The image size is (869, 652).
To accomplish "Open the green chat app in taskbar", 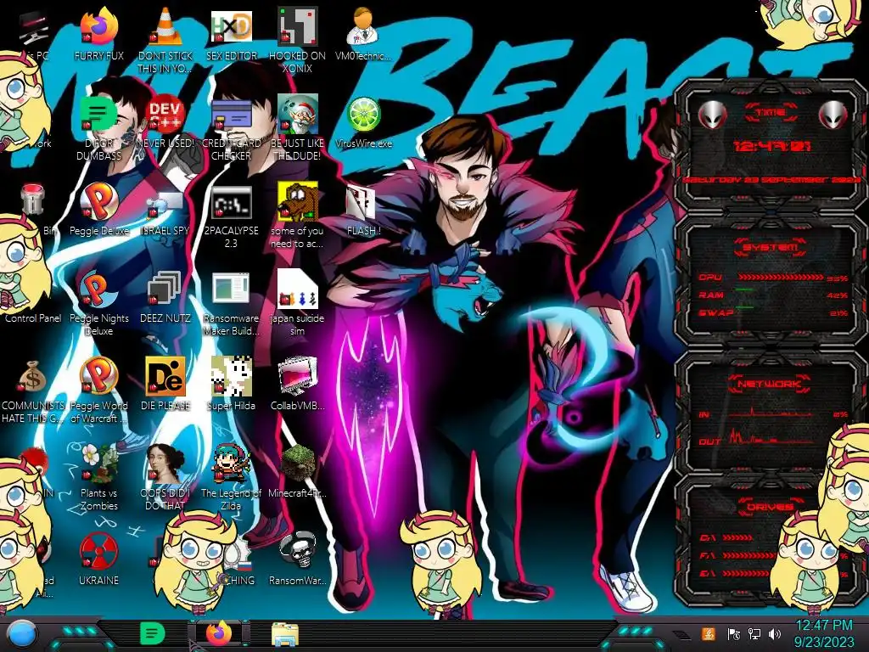I will coord(152,633).
